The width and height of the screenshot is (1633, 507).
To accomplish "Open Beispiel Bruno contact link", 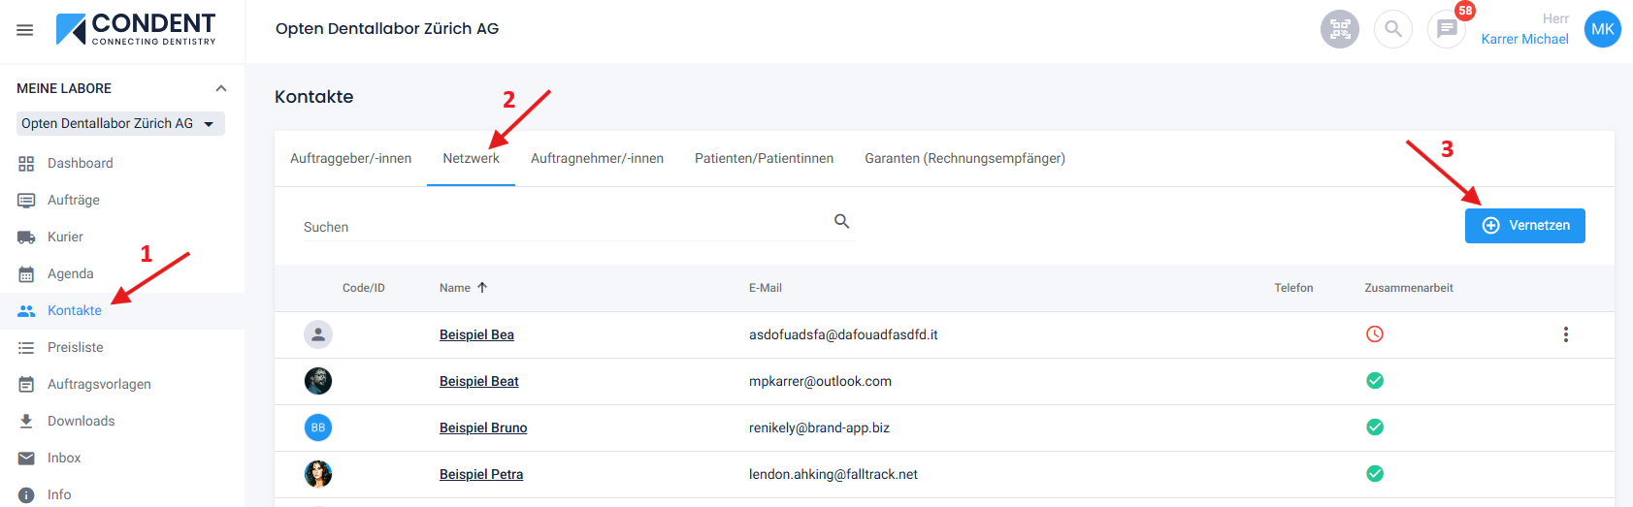I will pos(483,428).
